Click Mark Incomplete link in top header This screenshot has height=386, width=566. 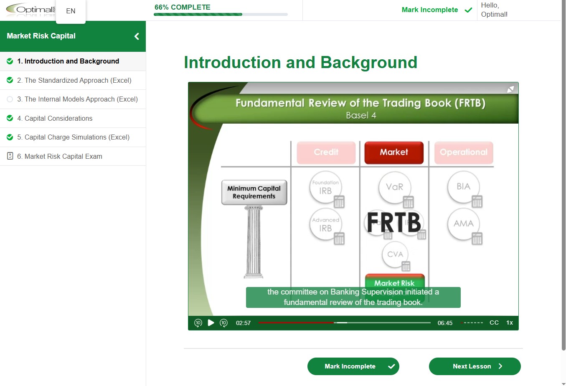(430, 10)
